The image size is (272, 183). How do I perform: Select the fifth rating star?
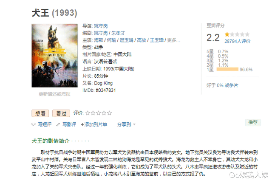[109, 113]
